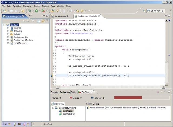This screenshot has height=127, width=173.
Task: Expand the Includes folder node
Action: (8, 31)
